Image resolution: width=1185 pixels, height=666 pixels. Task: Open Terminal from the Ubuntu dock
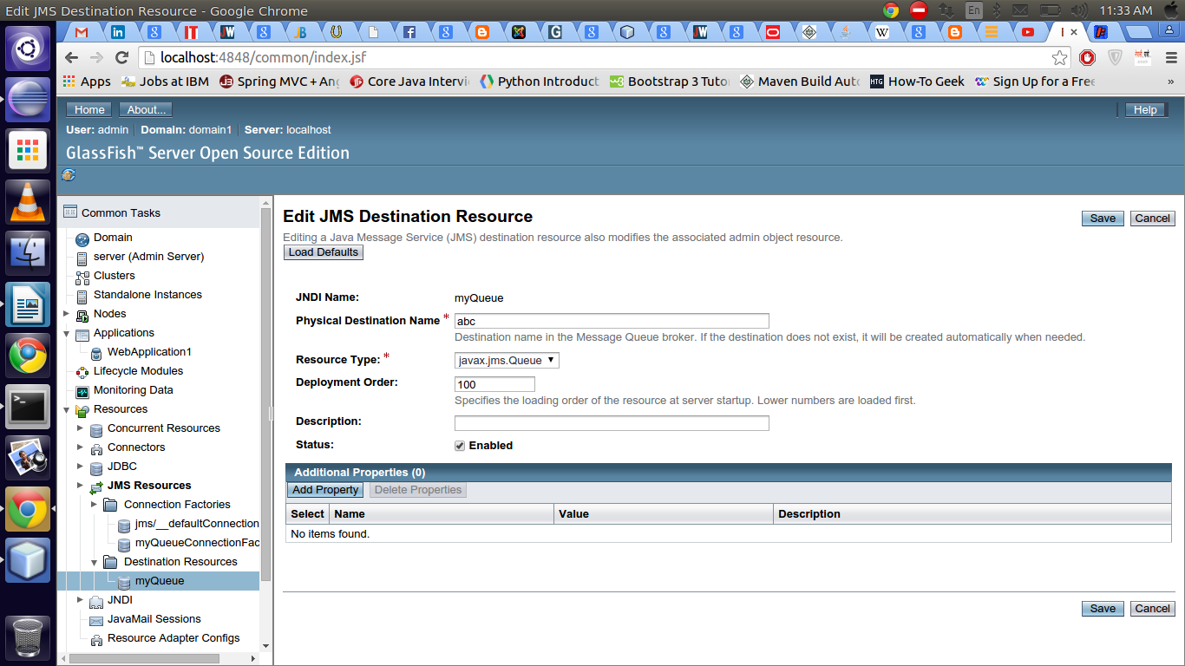tap(29, 406)
